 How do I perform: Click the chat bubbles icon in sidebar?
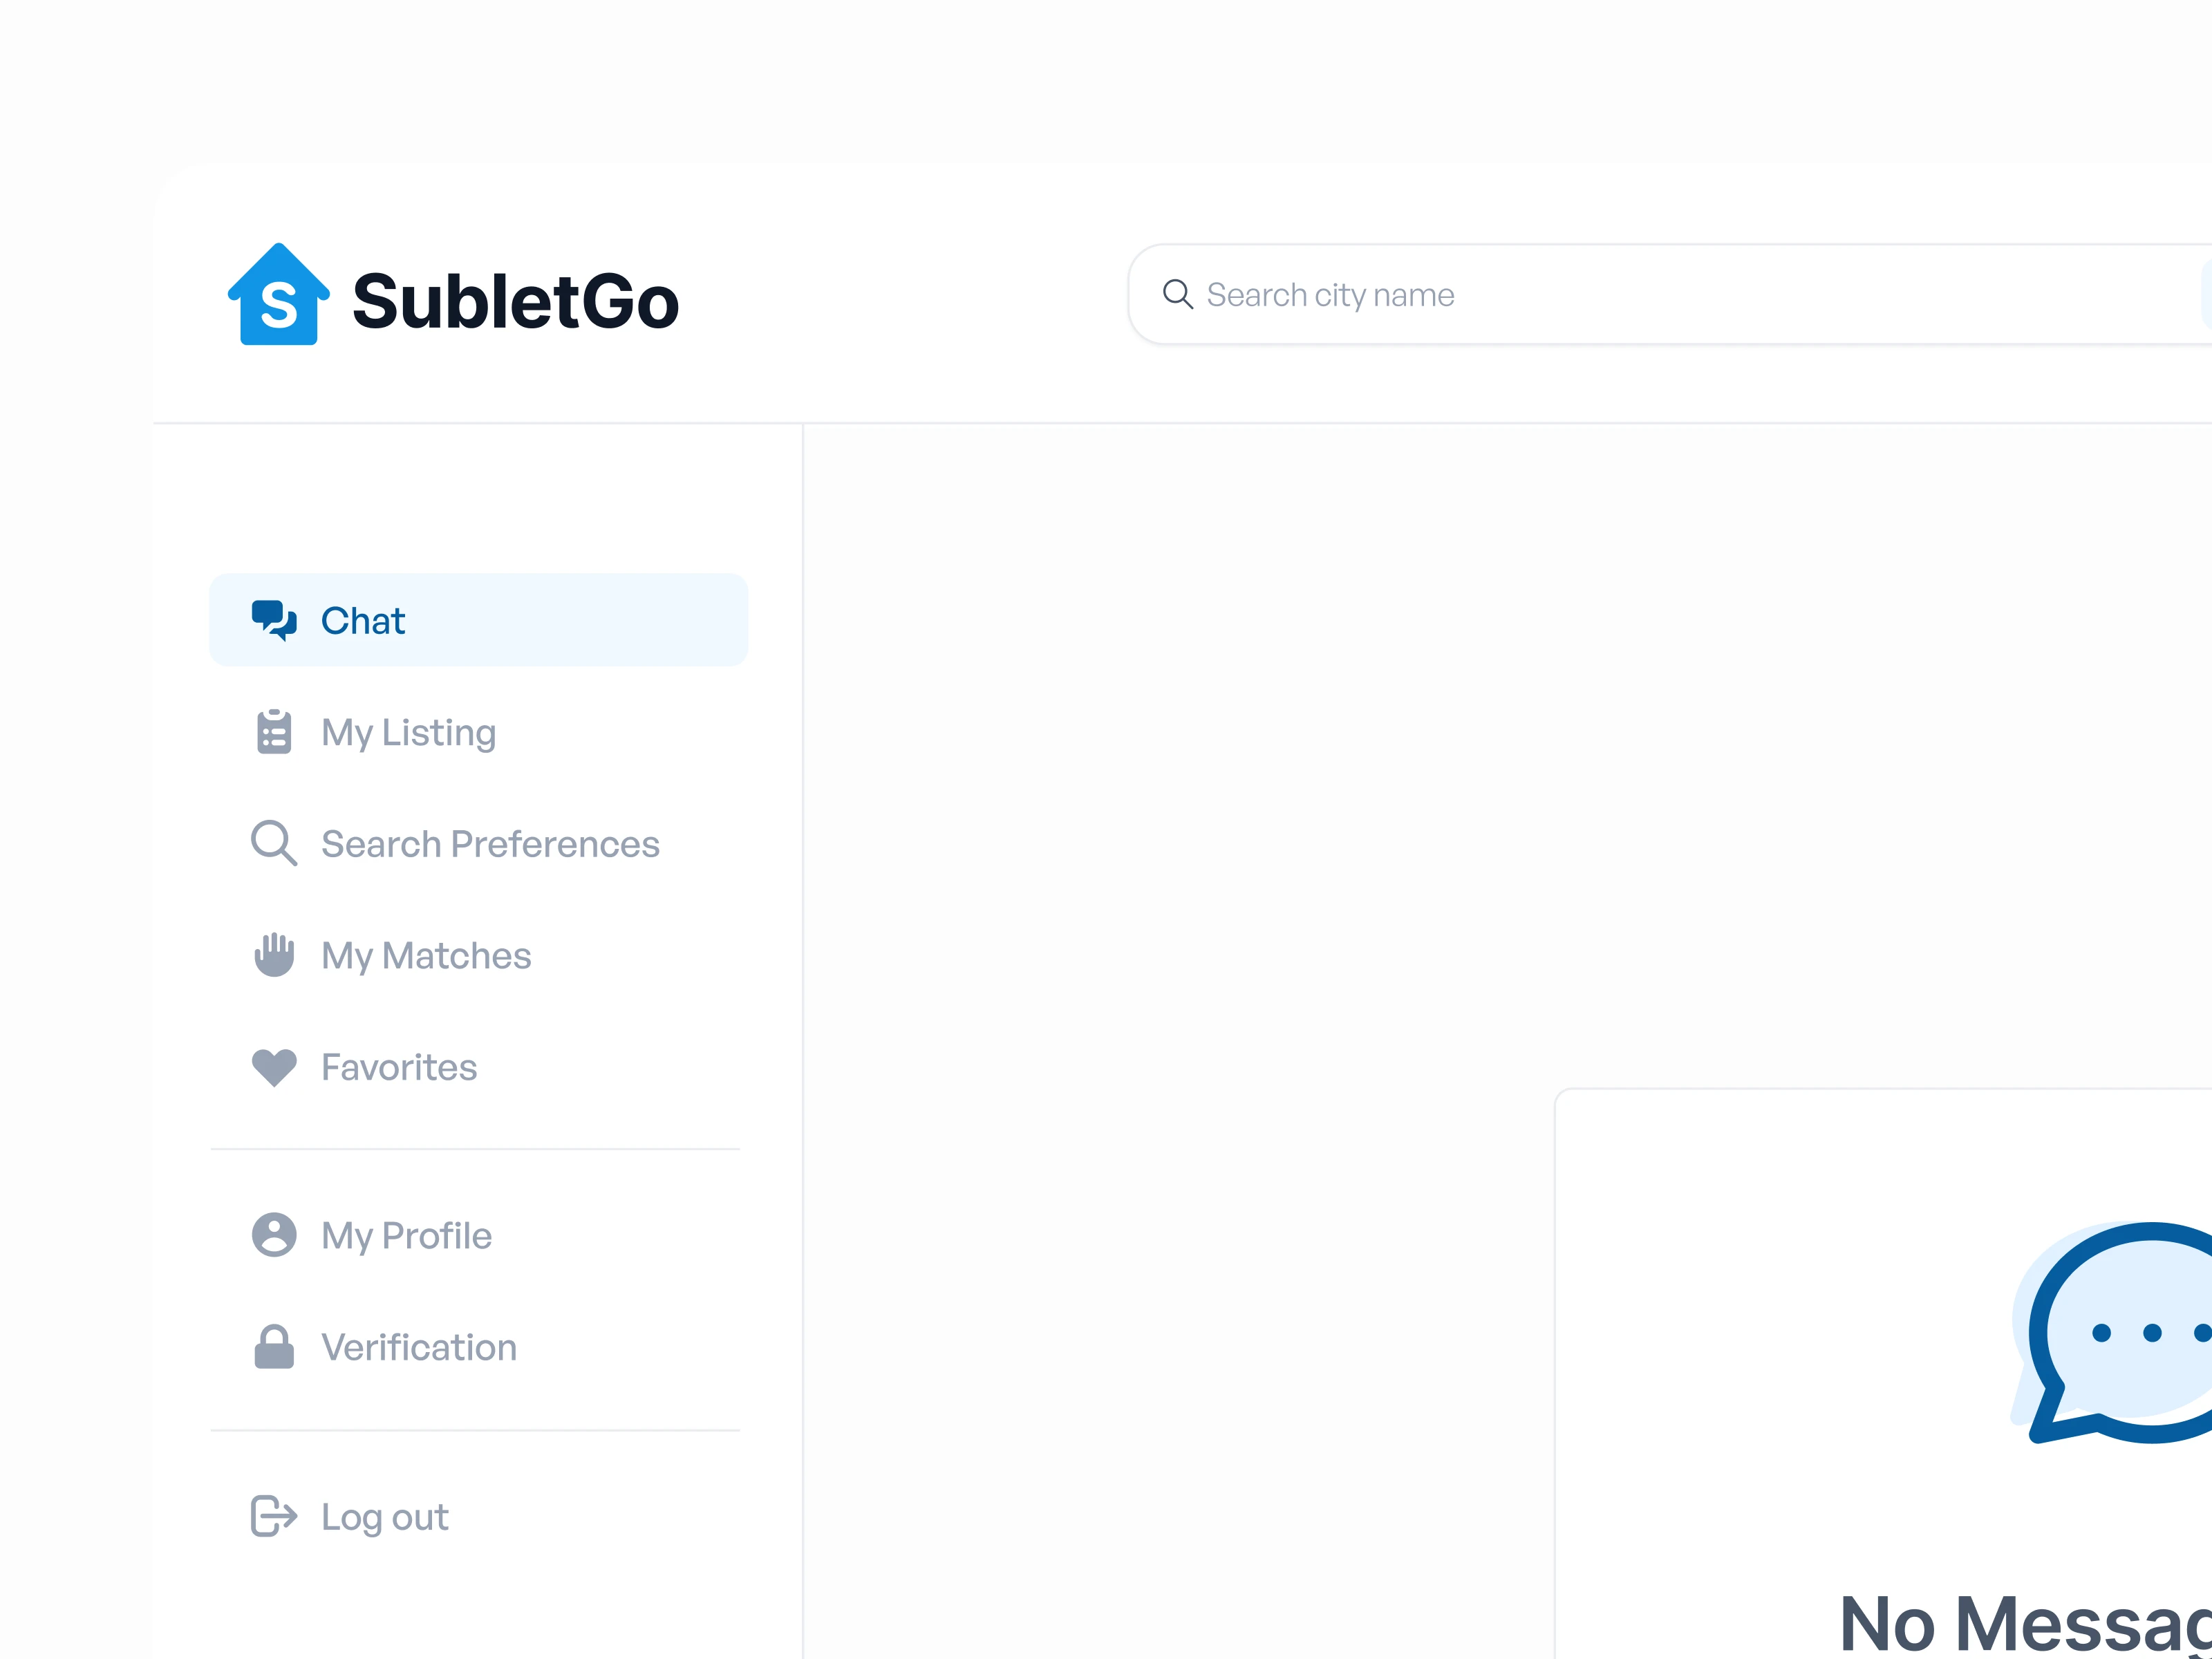coord(273,620)
